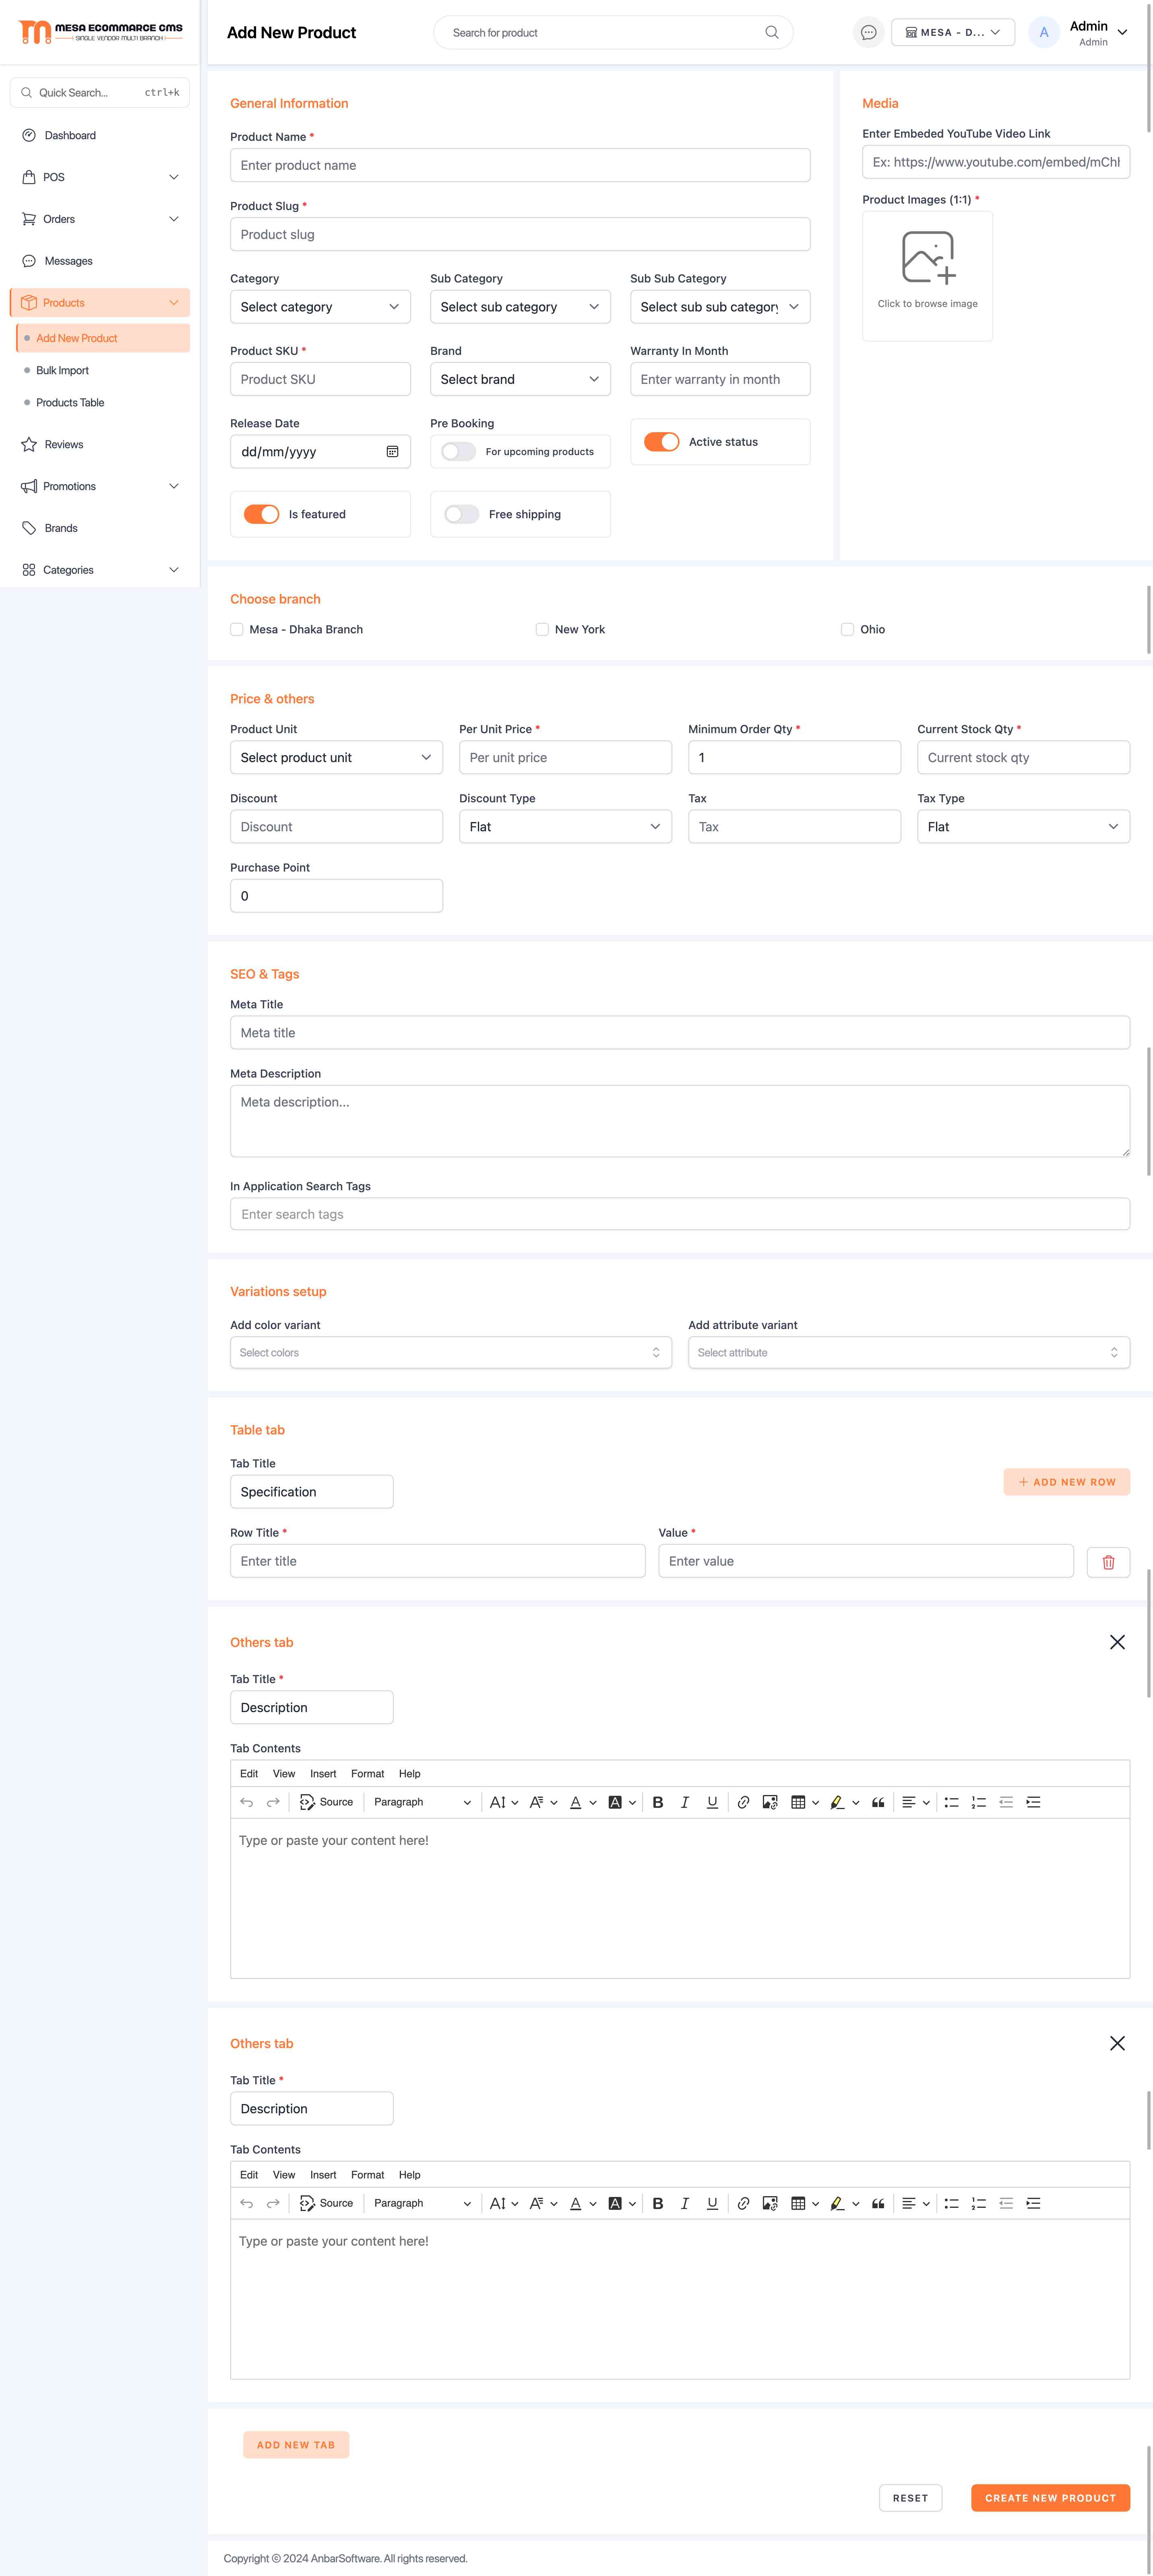This screenshot has width=1153, height=2576.
Task: Expand the Promotions sidebar menu
Action: tap(100, 486)
